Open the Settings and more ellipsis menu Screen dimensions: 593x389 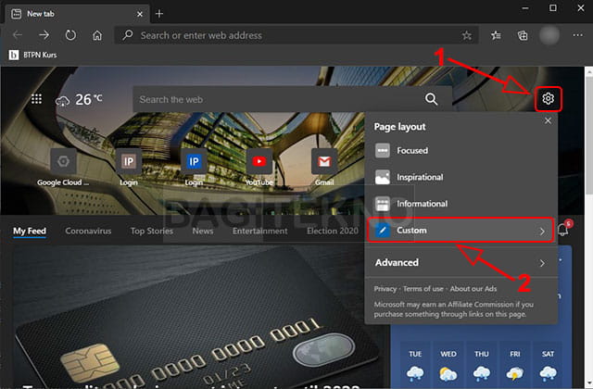click(577, 35)
